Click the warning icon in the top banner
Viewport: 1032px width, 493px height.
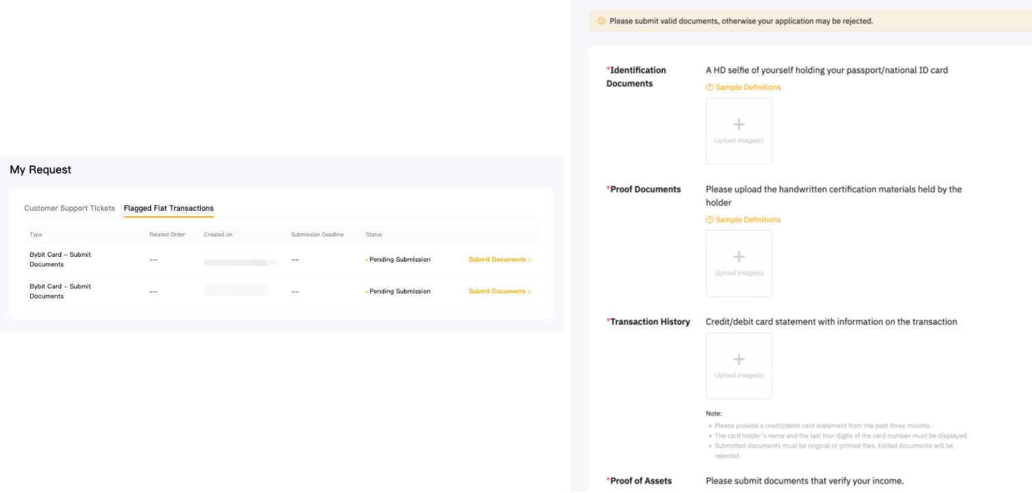click(x=601, y=21)
